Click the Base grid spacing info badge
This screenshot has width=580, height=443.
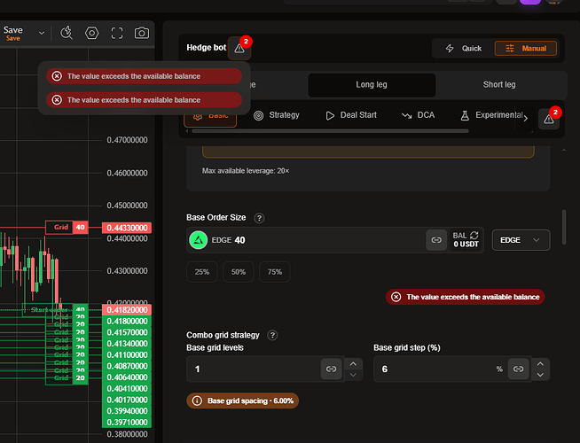(243, 400)
